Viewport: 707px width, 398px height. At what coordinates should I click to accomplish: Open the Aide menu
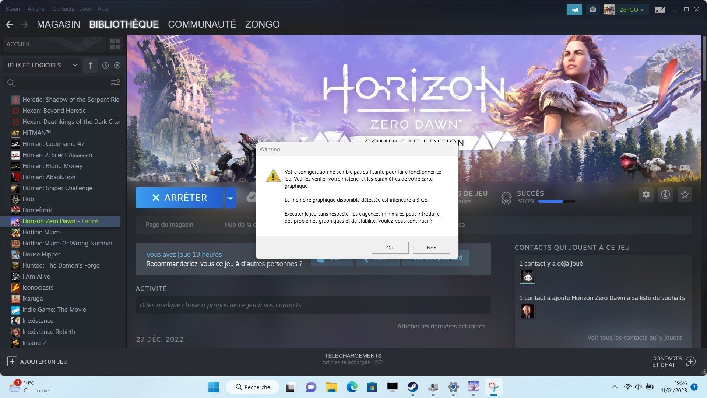click(x=103, y=9)
